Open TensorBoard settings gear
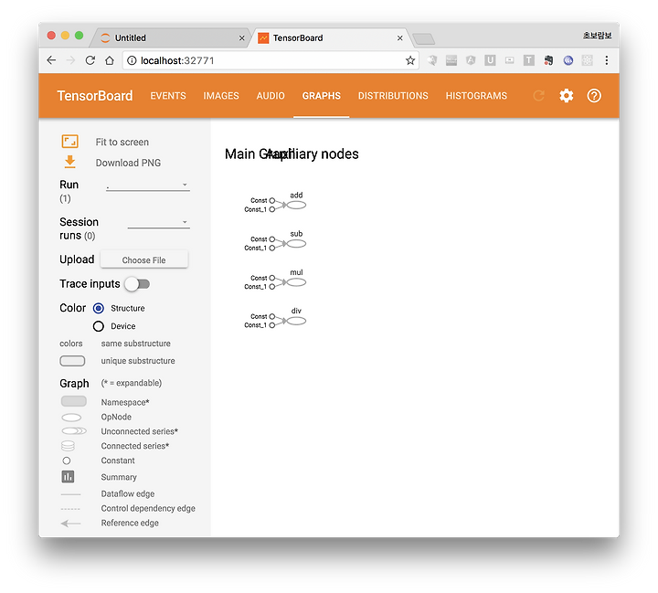This screenshot has height=593, width=658. (566, 96)
